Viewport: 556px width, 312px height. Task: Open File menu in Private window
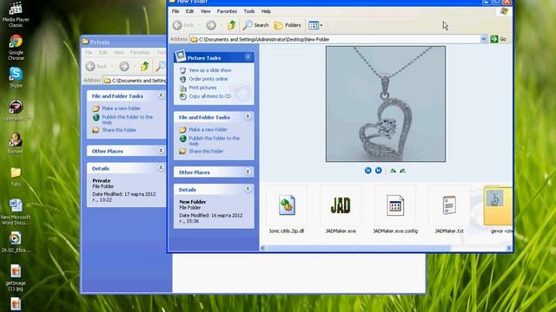(x=89, y=52)
